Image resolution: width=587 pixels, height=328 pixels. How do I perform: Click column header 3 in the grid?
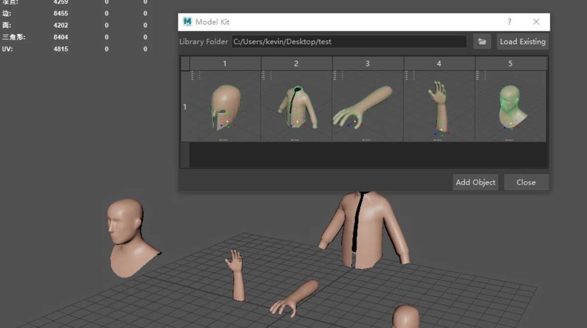pos(368,64)
